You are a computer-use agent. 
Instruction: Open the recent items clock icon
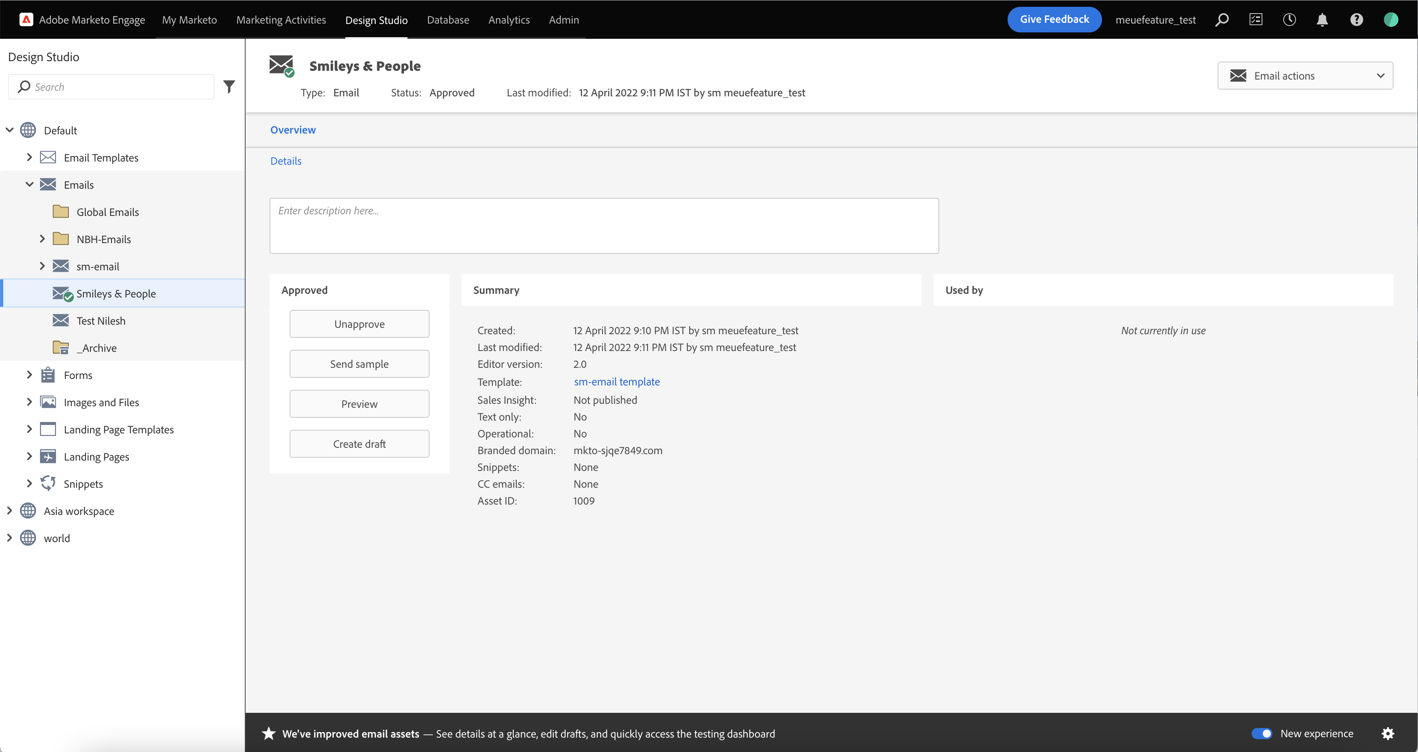tap(1290, 19)
